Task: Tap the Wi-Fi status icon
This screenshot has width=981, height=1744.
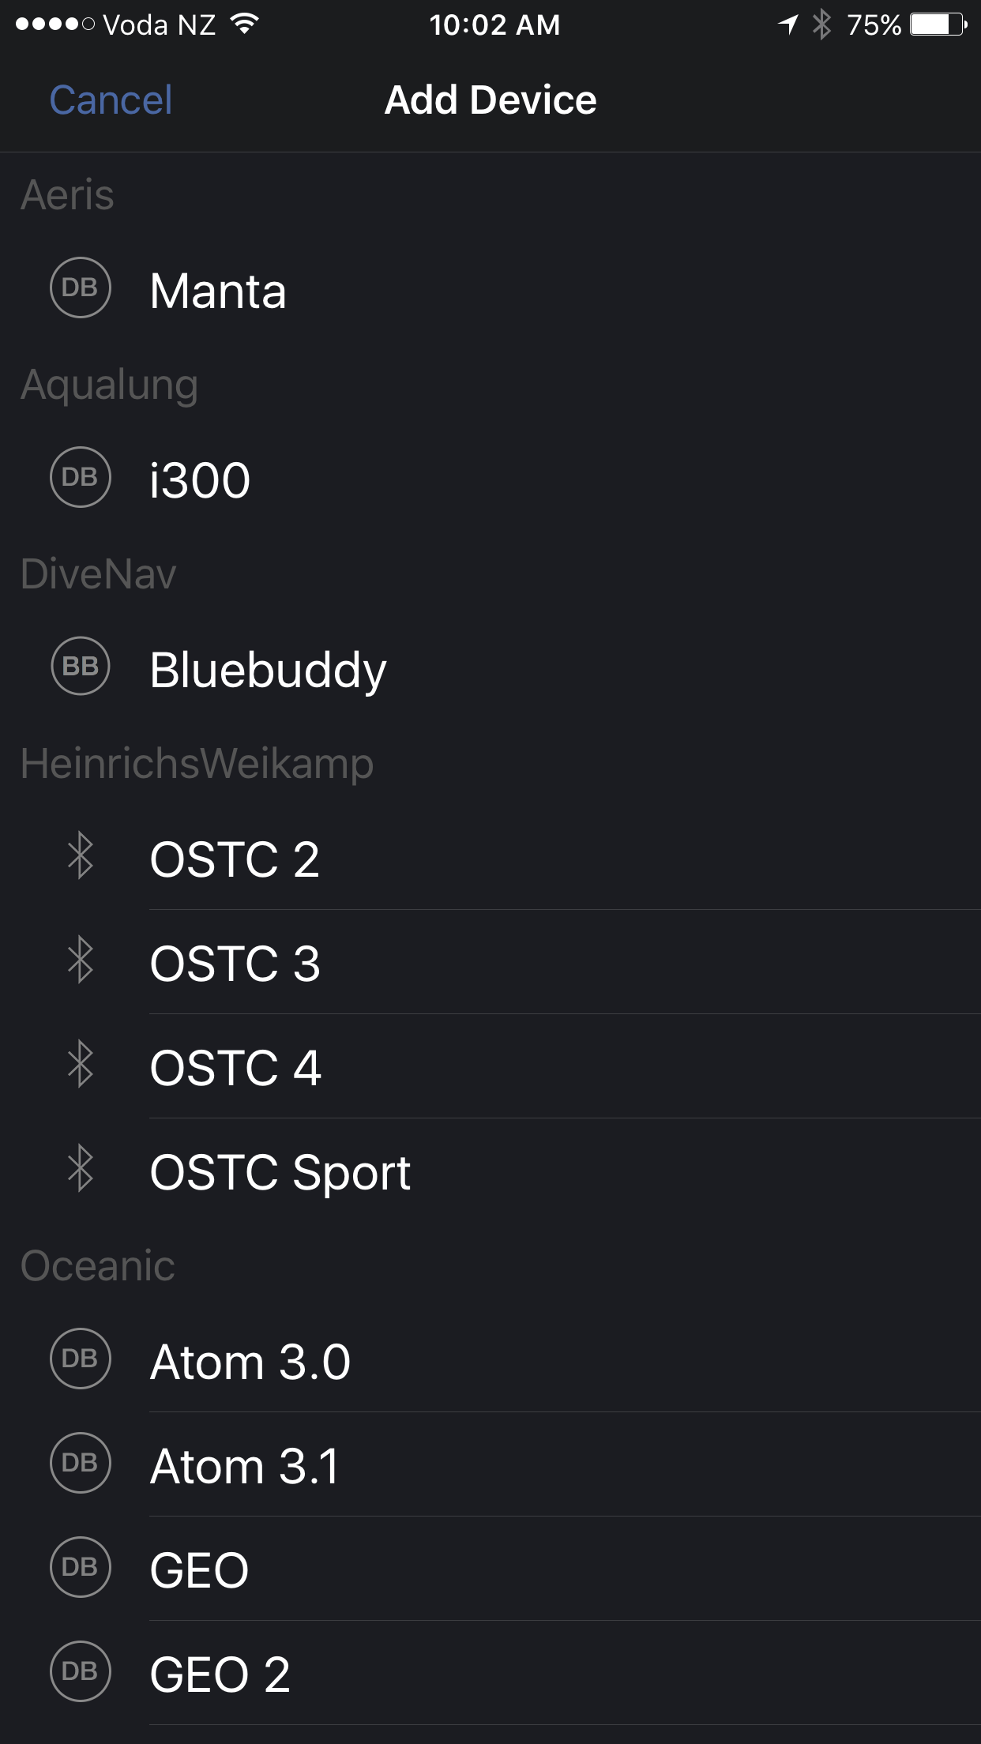Action: (245, 24)
